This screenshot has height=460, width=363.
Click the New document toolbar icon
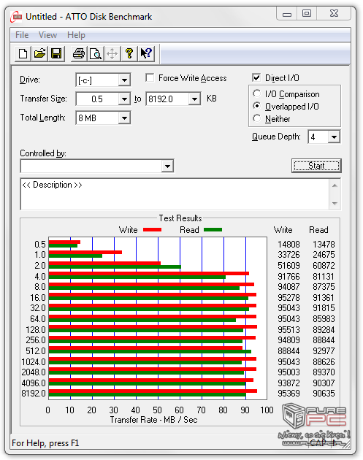tap(23, 54)
